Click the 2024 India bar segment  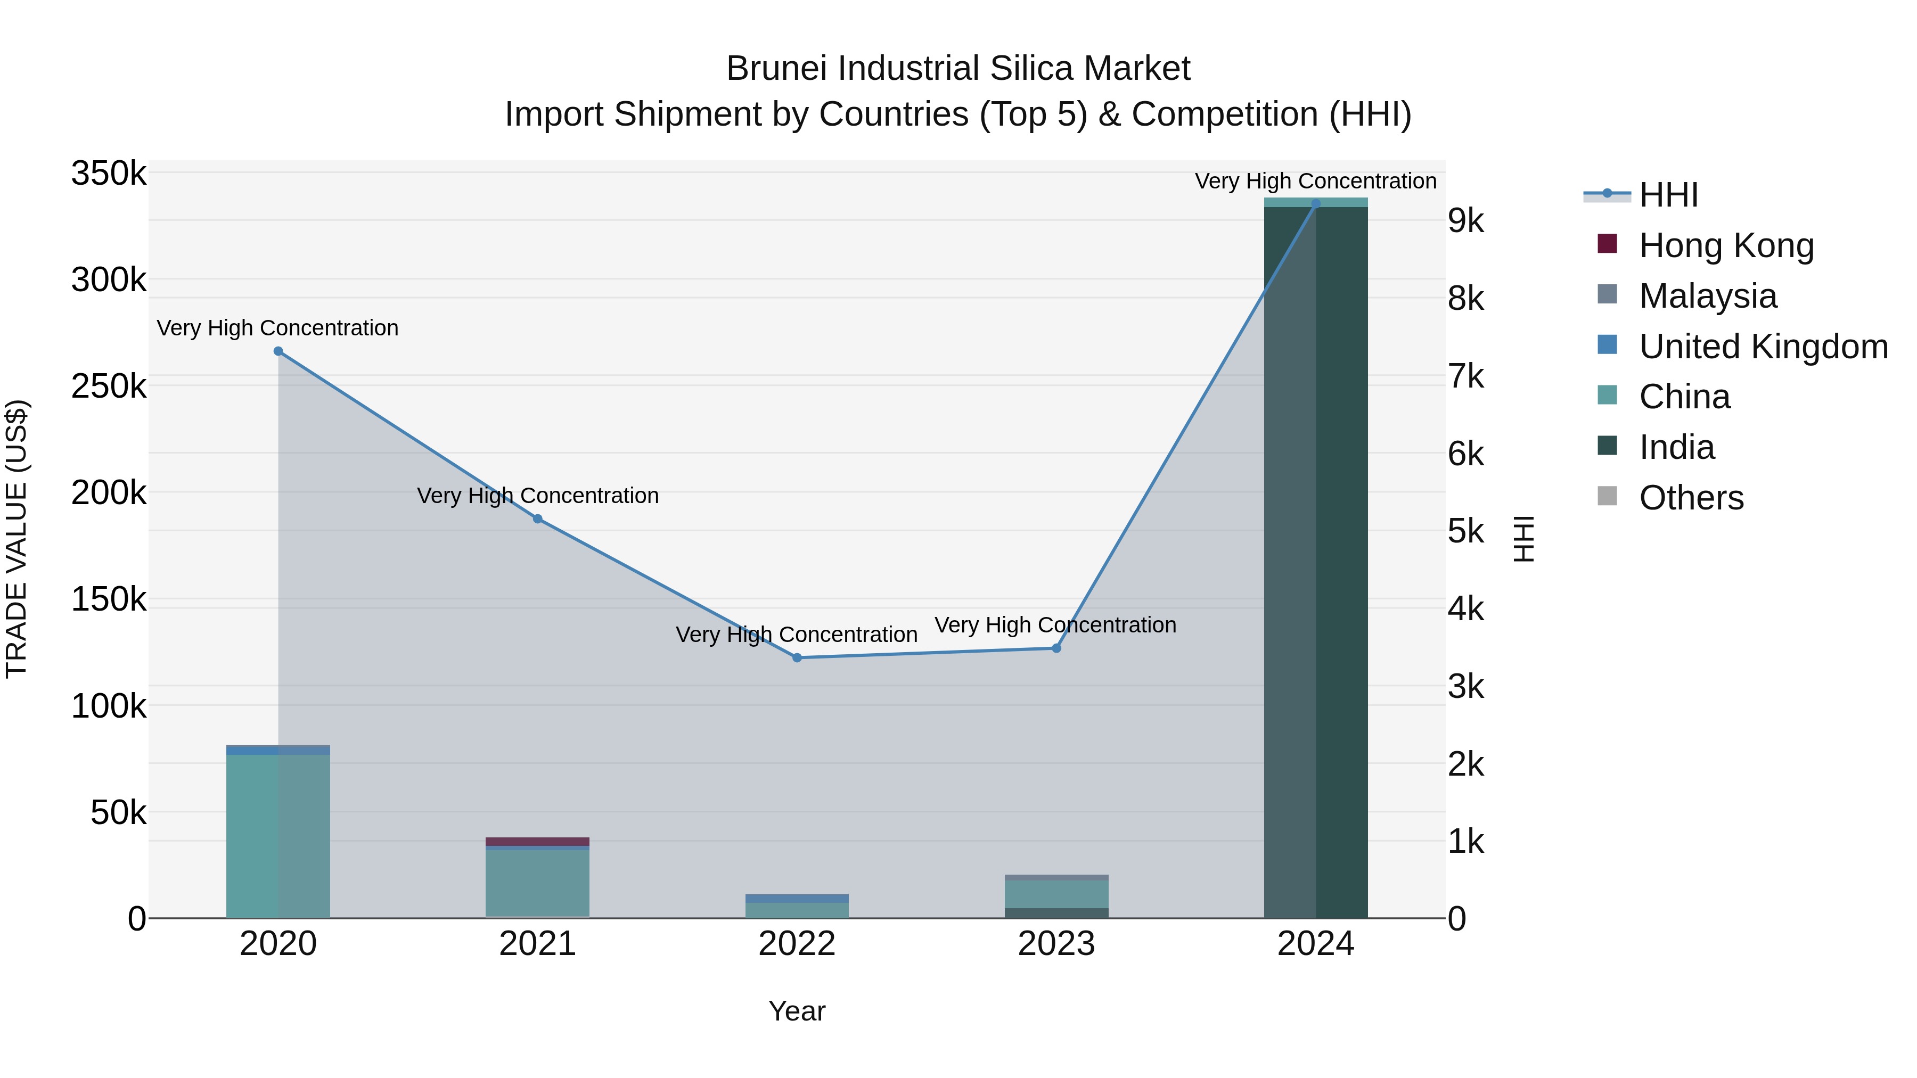[1316, 563]
